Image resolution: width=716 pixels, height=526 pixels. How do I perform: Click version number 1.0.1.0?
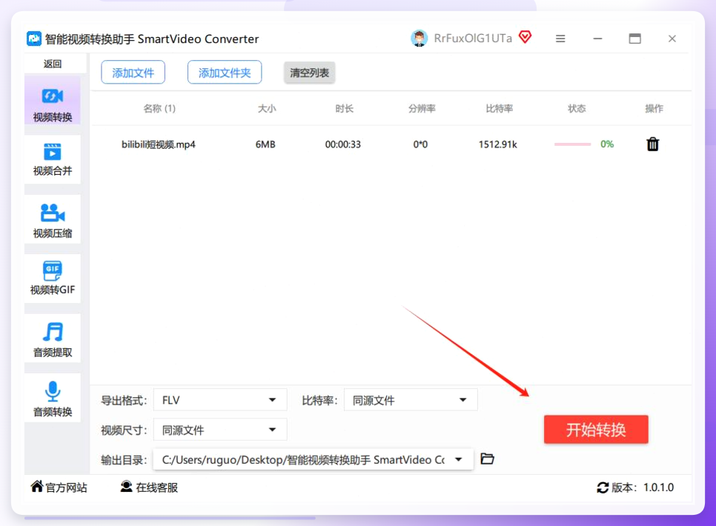[658, 487]
